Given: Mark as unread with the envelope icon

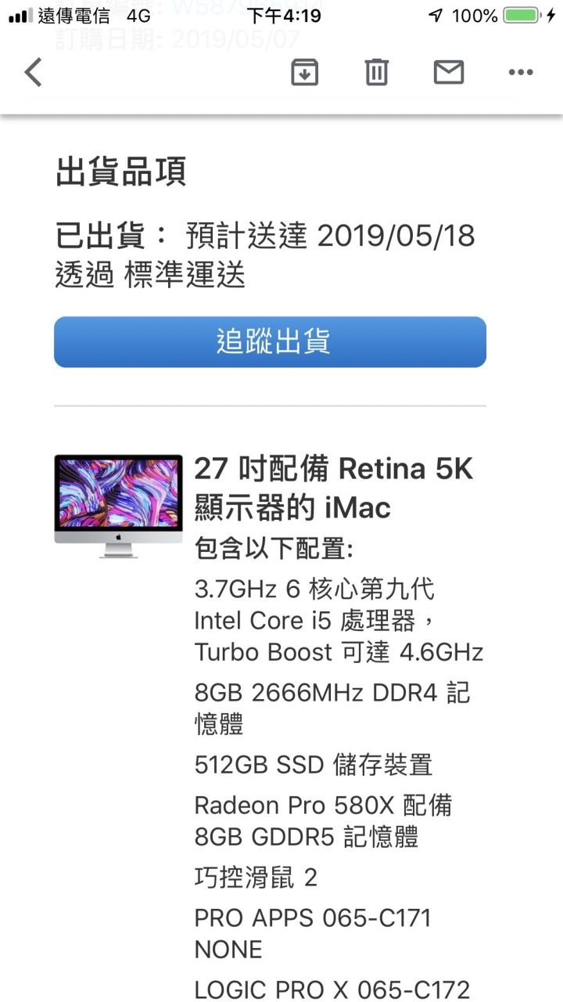Looking at the screenshot, I should pos(449,72).
